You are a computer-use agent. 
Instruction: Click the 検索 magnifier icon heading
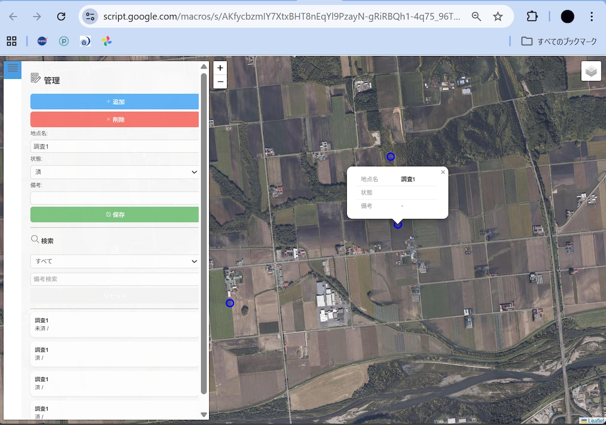(35, 239)
